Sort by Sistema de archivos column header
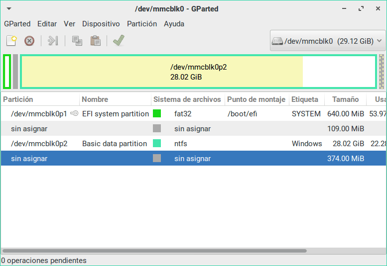This screenshot has height=266, width=387. point(188,99)
